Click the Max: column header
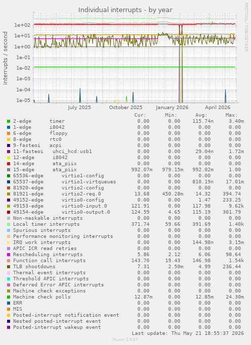The height and width of the screenshot is (345, 251). [x=231, y=115]
